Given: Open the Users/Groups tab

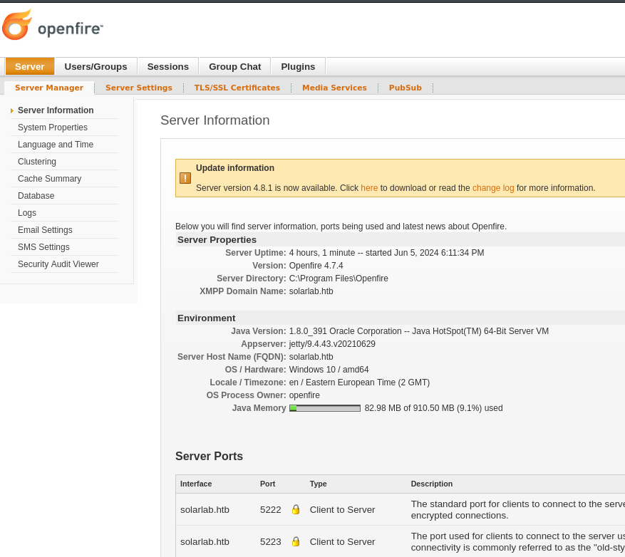Looking at the screenshot, I should click(x=95, y=66).
